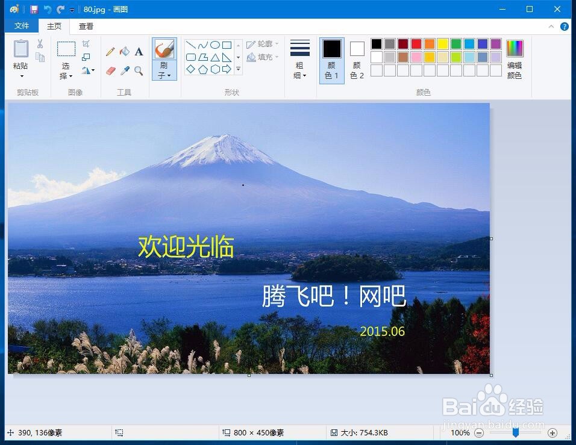Viewport: 576px width, 445px height.
Task: Click the 大小: 754.3KB status text
Action: tap(364, 433)
